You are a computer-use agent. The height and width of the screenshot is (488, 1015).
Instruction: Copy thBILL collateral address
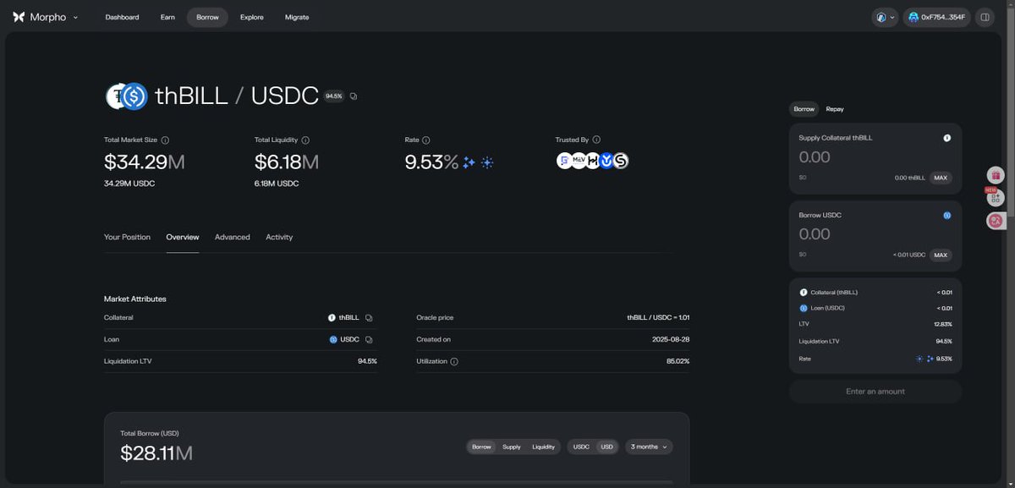click(x=369, y=318)
